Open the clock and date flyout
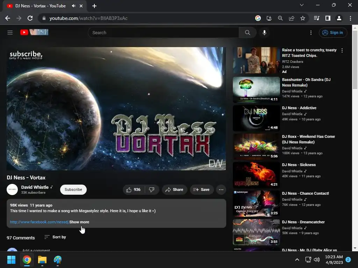The height and width of the screenshot is (268, 358). [334, 260]
